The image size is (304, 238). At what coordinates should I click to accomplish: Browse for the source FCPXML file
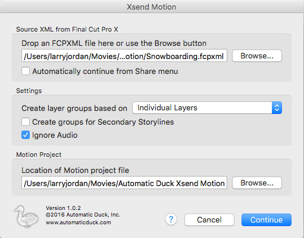pos(257,56)
